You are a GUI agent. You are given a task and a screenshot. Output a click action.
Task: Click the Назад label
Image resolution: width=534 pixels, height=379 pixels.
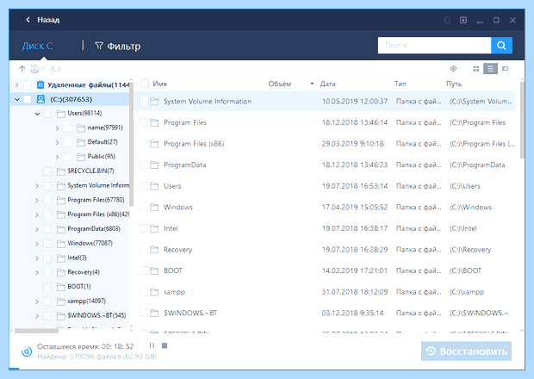point(48,20)
